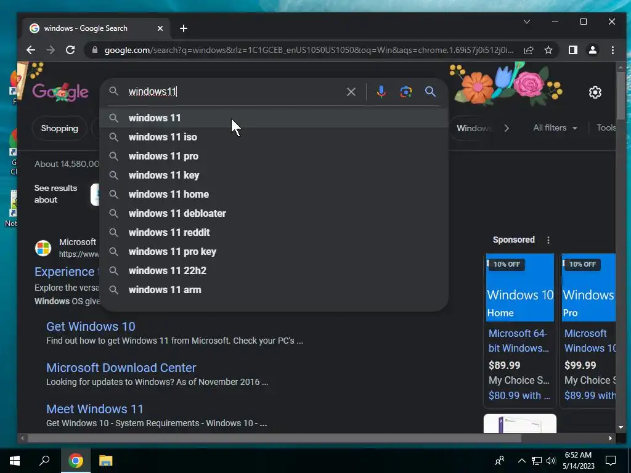This screenshot has width=631, height=473.
Task: Click the Chrome forward arrow
Action: point(51,50)
